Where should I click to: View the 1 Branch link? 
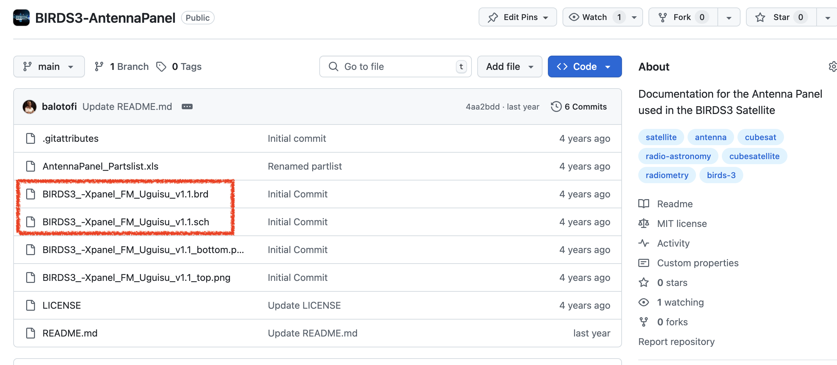(122, 66)
